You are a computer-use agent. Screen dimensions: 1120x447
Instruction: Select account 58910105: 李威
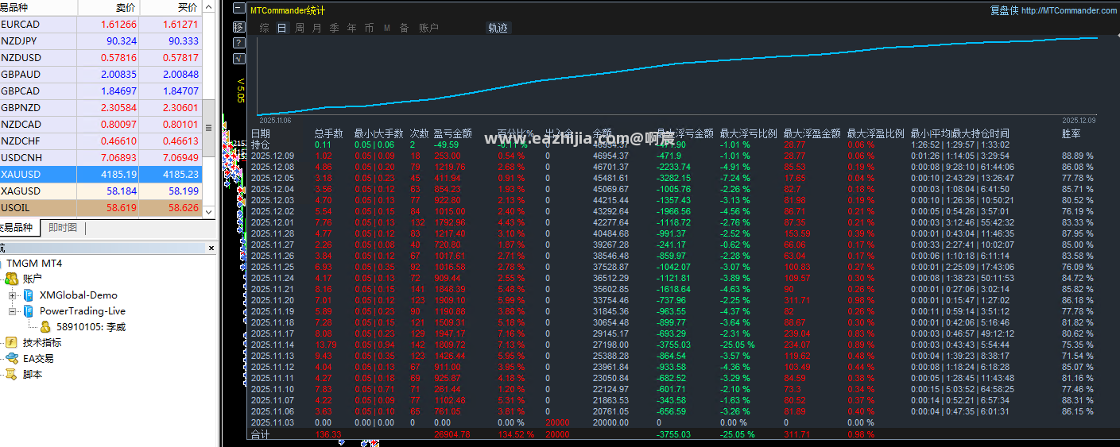pyautogui.click(x=91, y=327)
